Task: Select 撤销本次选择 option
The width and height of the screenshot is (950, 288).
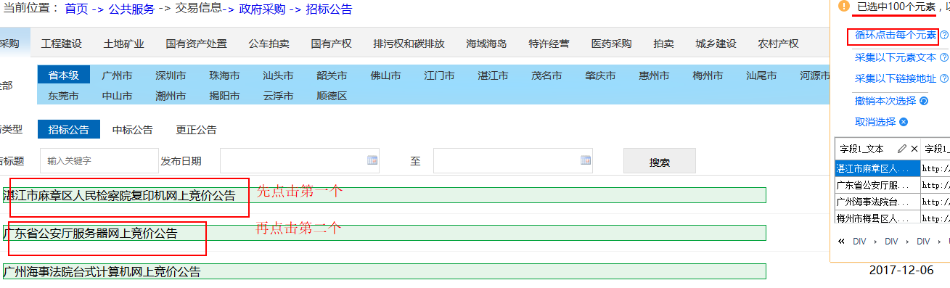Action: (885, 101)
